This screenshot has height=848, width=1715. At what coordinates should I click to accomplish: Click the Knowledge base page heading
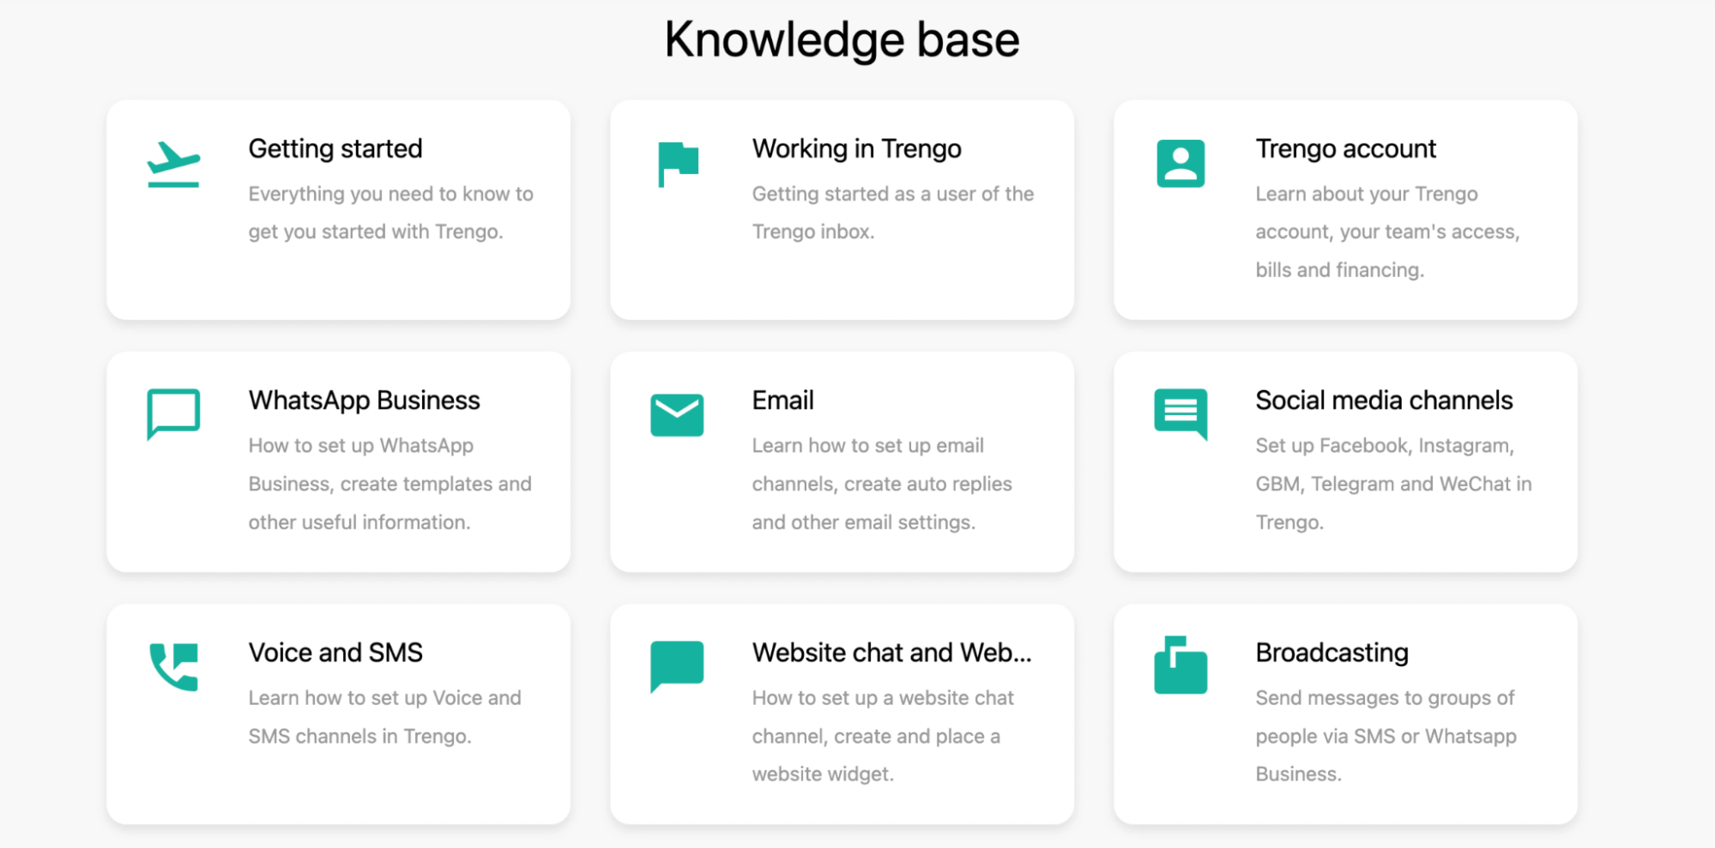(842, 40)
